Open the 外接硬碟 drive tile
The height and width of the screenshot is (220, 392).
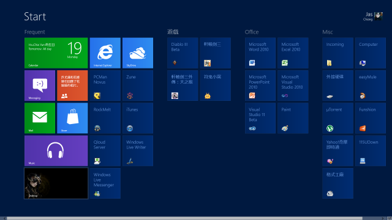[x=337, y=86]
